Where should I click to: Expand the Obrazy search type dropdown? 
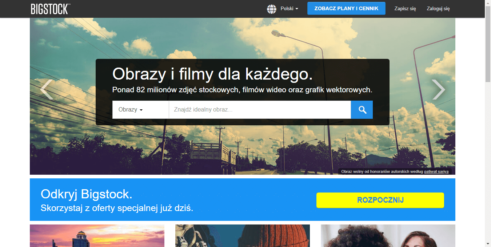tap(130, 110)
